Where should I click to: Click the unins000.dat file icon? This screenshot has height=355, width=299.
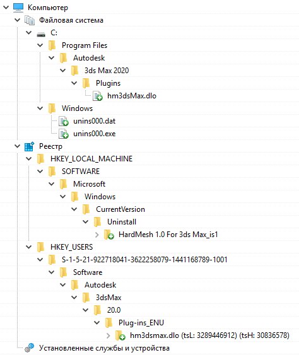coord(64,121)
